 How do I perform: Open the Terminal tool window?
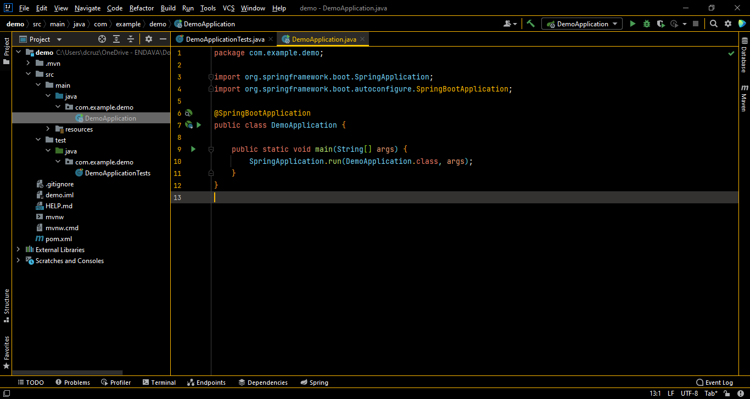click(159, 383)
